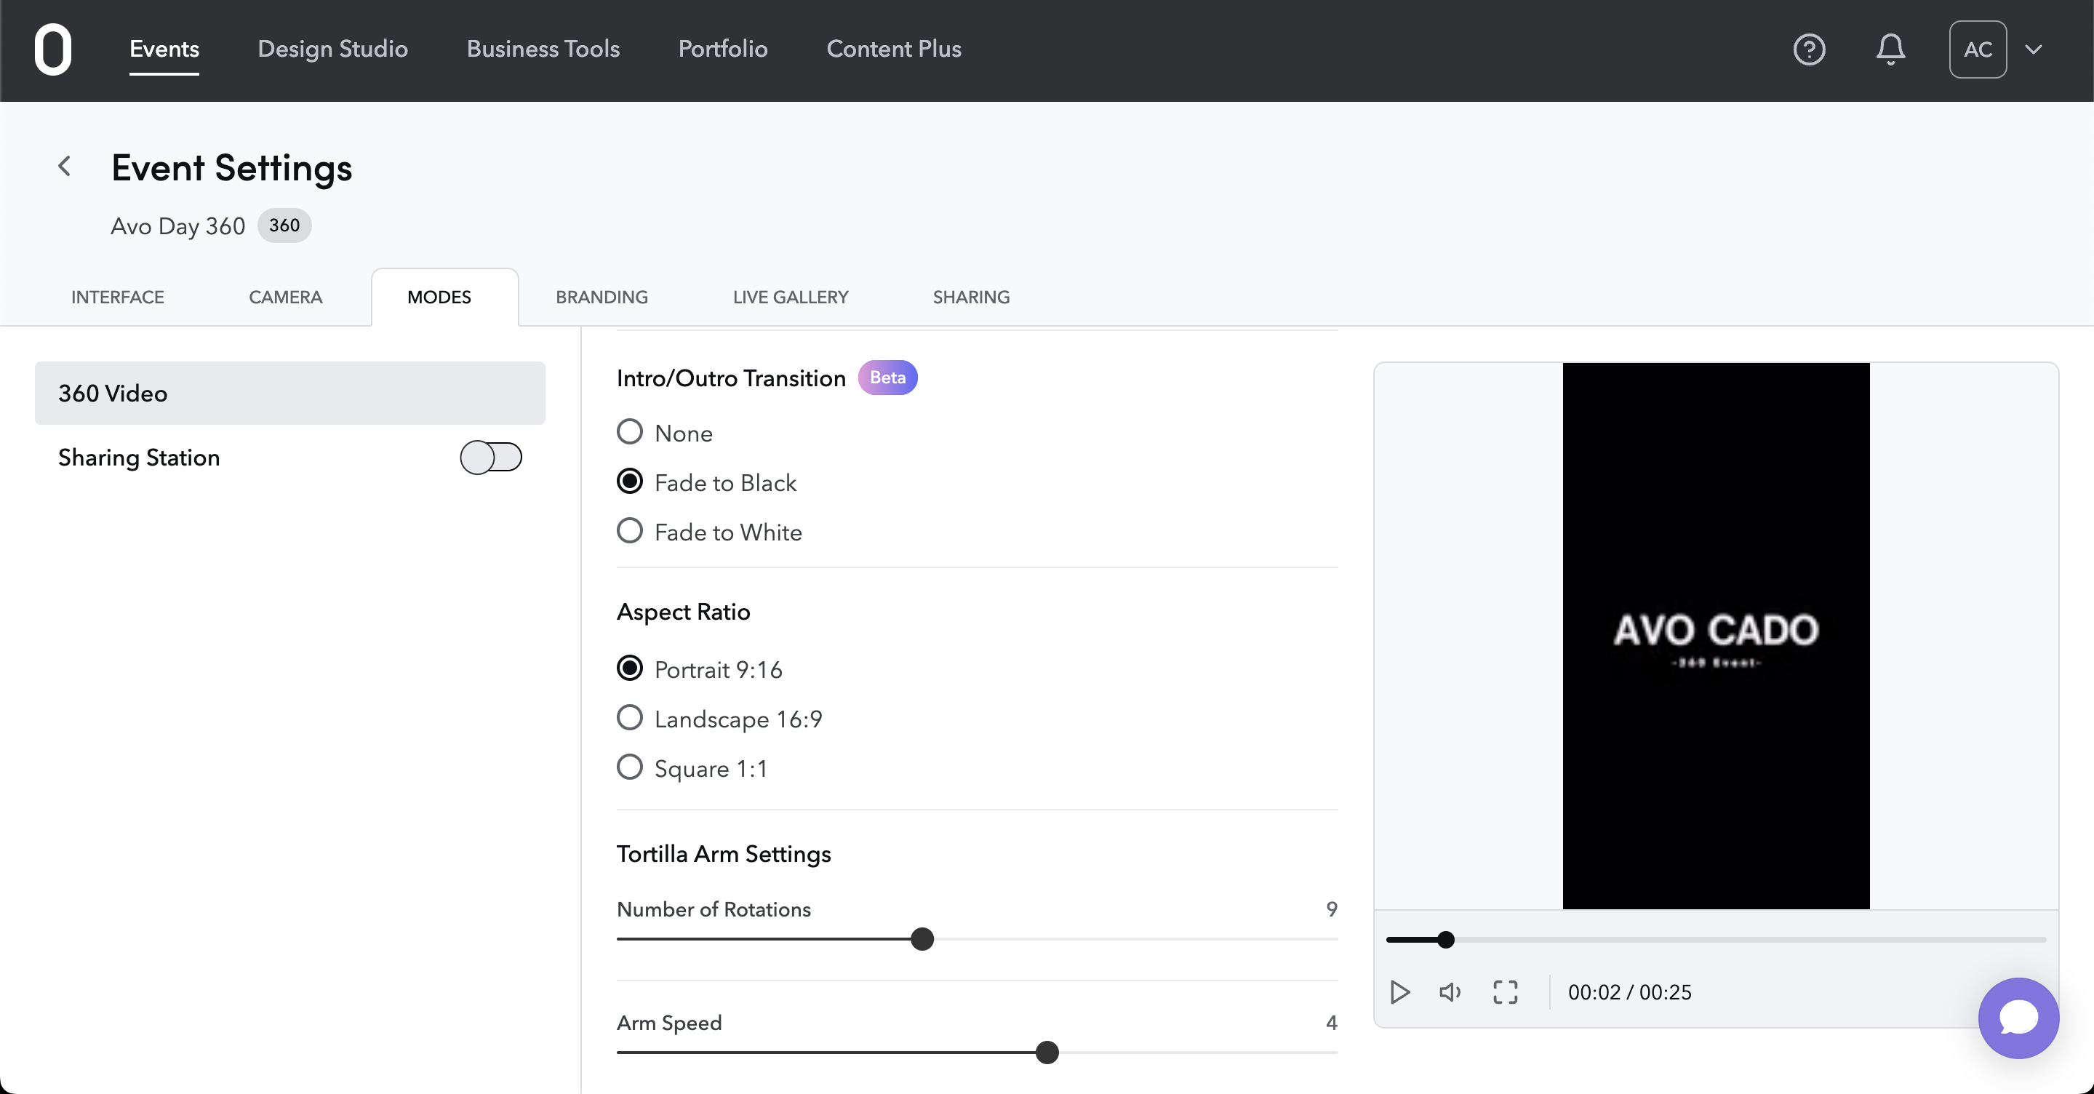Image resolution: width=2094 pixels, height=1094 pixels.
Task: Go to Content Plus
Action: [893, 49]
